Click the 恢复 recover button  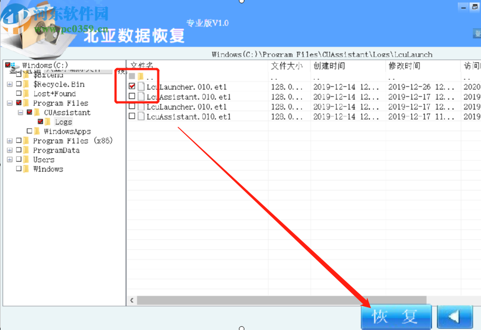(396, 317)
